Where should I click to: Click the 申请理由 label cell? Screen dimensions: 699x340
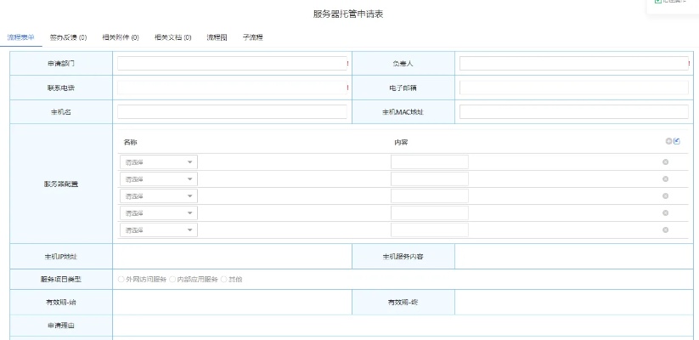coord(61,326)
